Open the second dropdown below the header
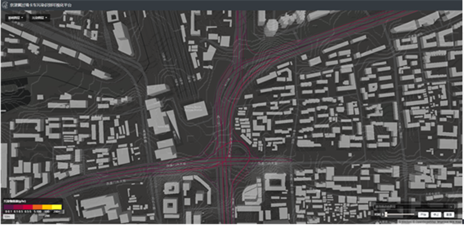The height and width of the screenshot is (225, 464). click(39, 18)
